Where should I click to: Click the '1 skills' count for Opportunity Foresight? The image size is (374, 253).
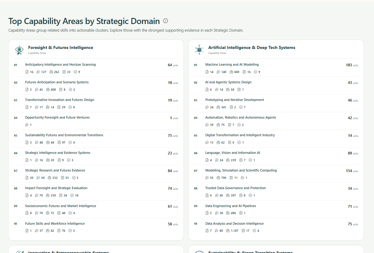[x=174, y=118]
